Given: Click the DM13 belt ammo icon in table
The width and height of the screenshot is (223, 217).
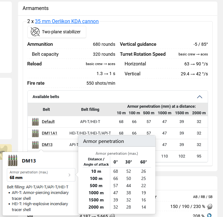Looking at the screenshot, I should click(x=35, y=145).
